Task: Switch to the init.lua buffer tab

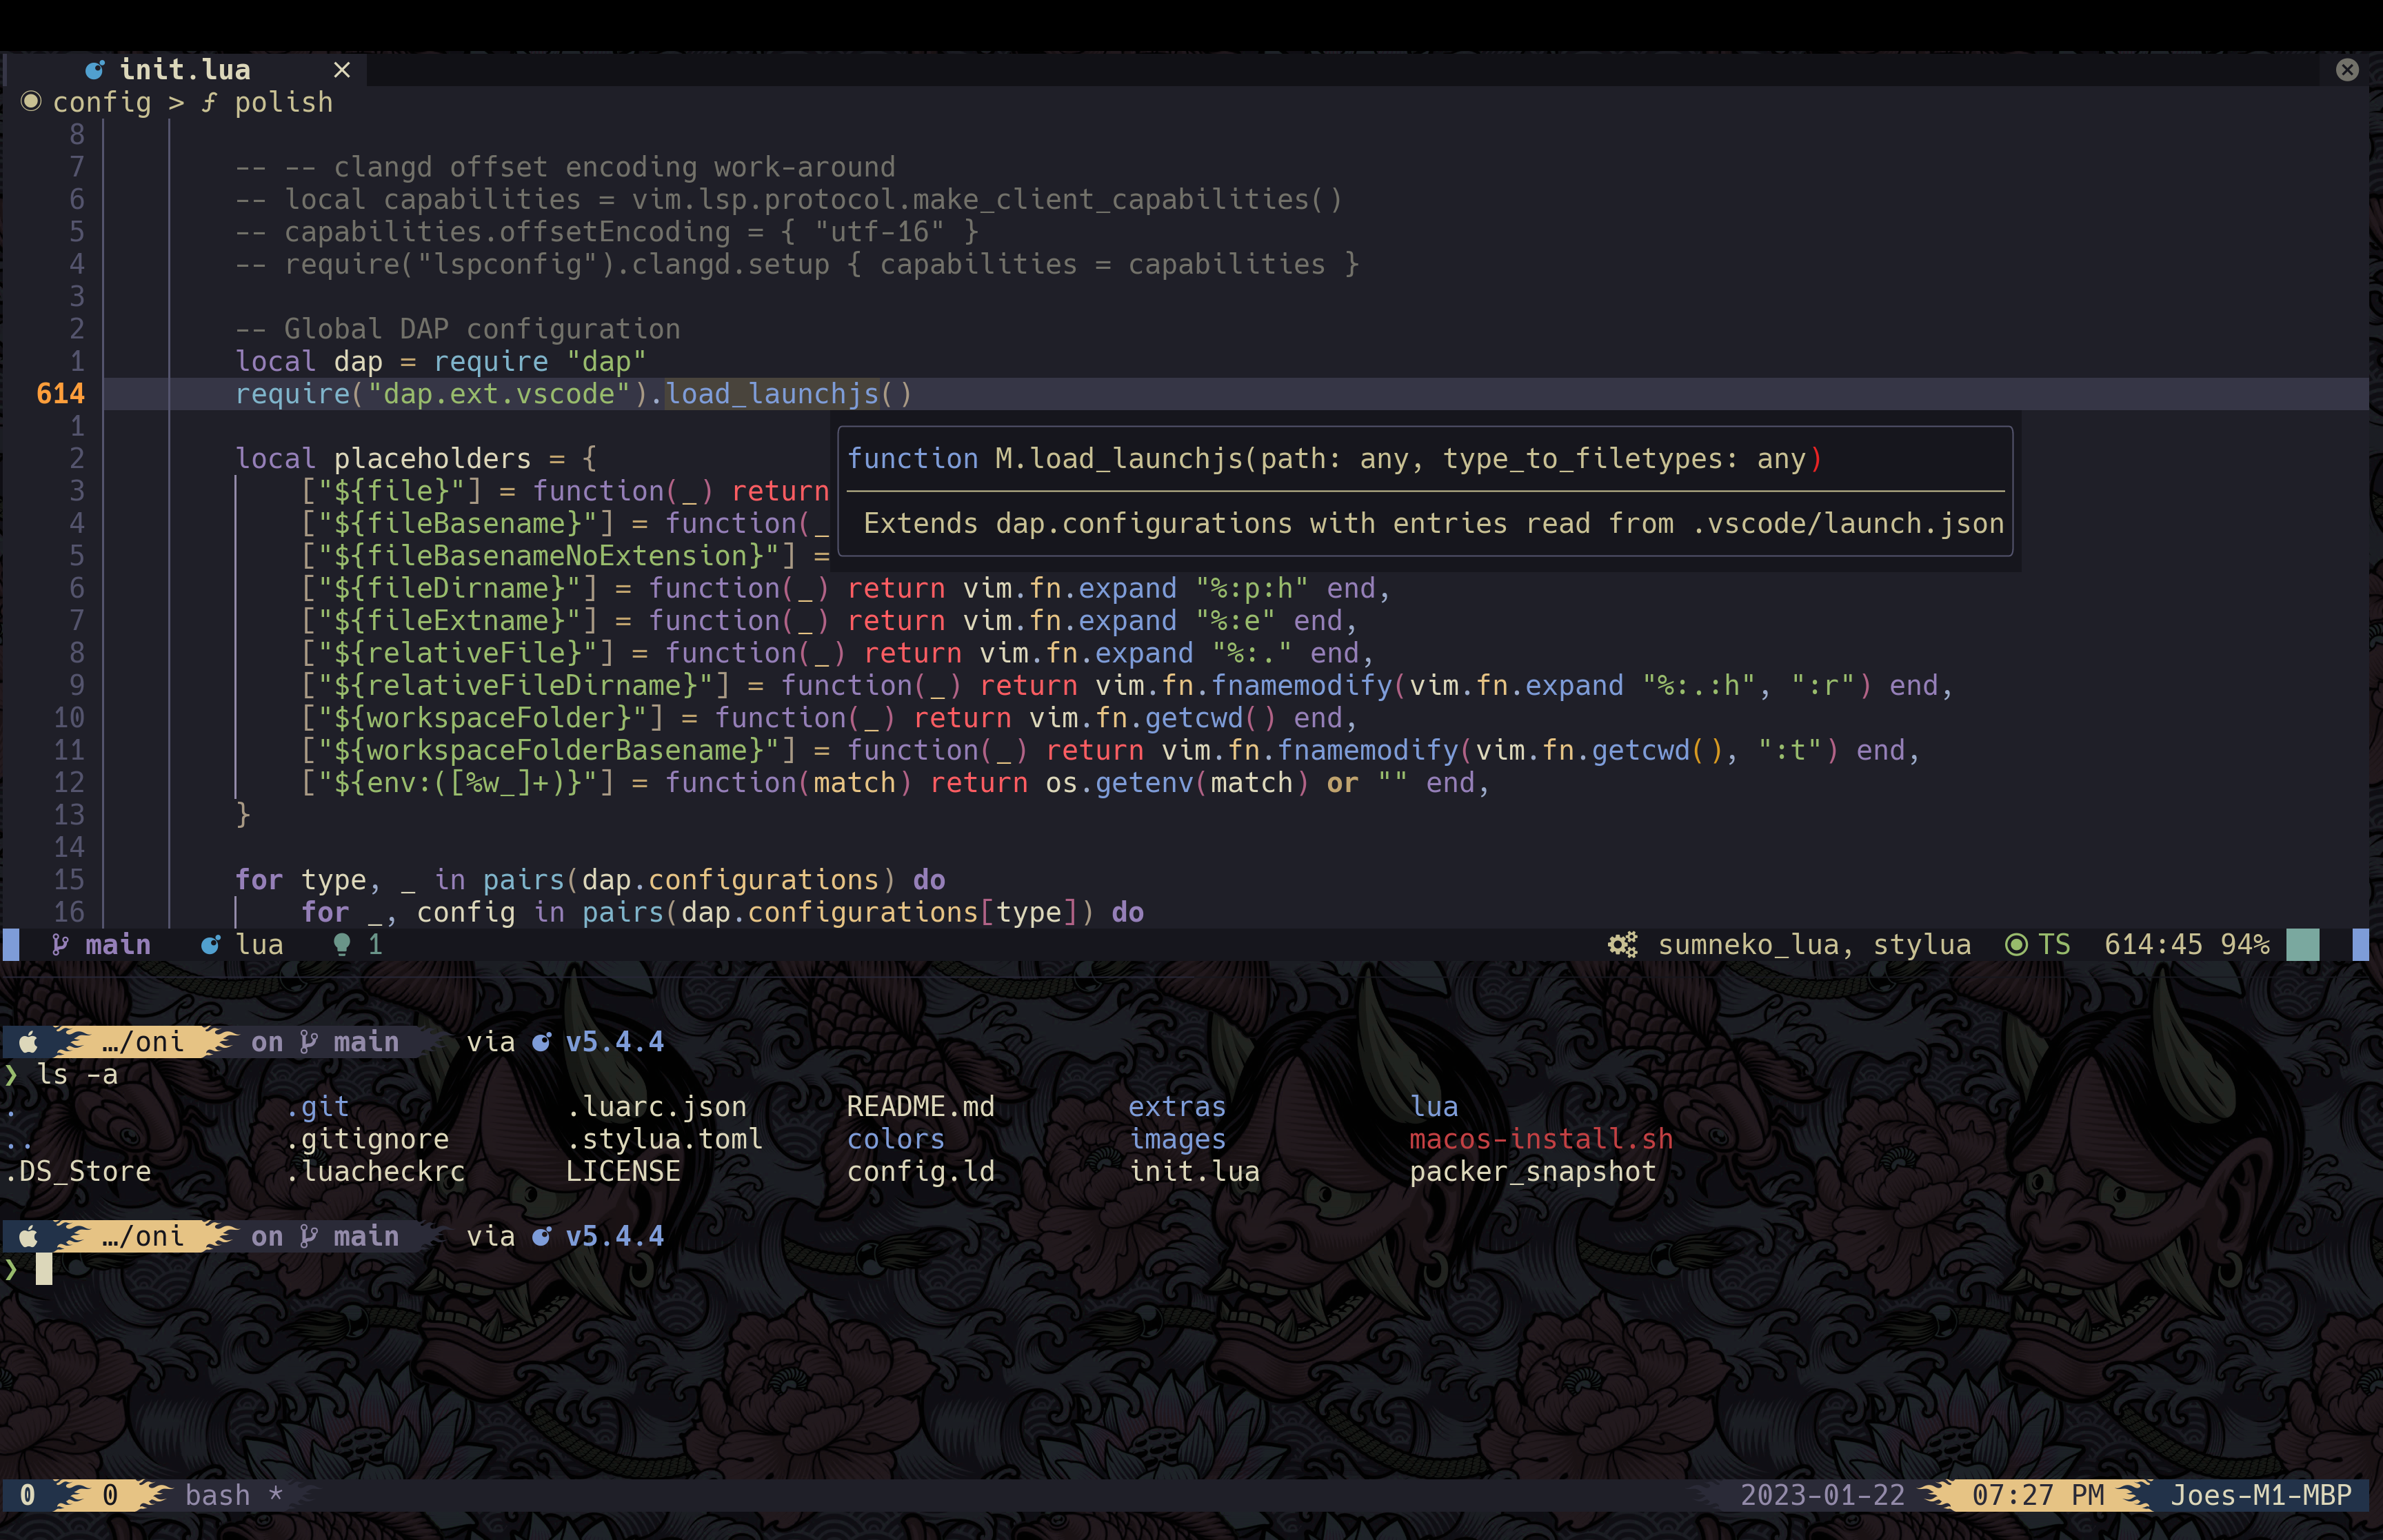Action: click(185, 70)
